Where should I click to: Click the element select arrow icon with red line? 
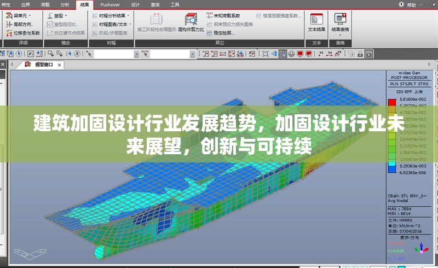145,54
